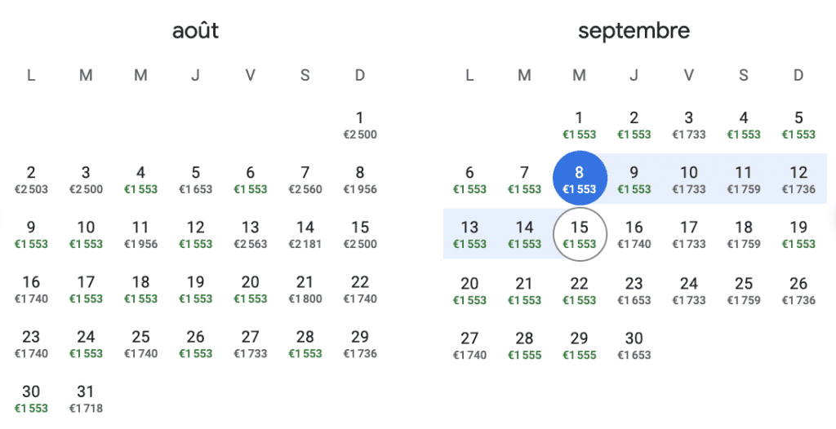Select August 30 priced €1 553
The image size is (836, 429).
tap(31, 400)
